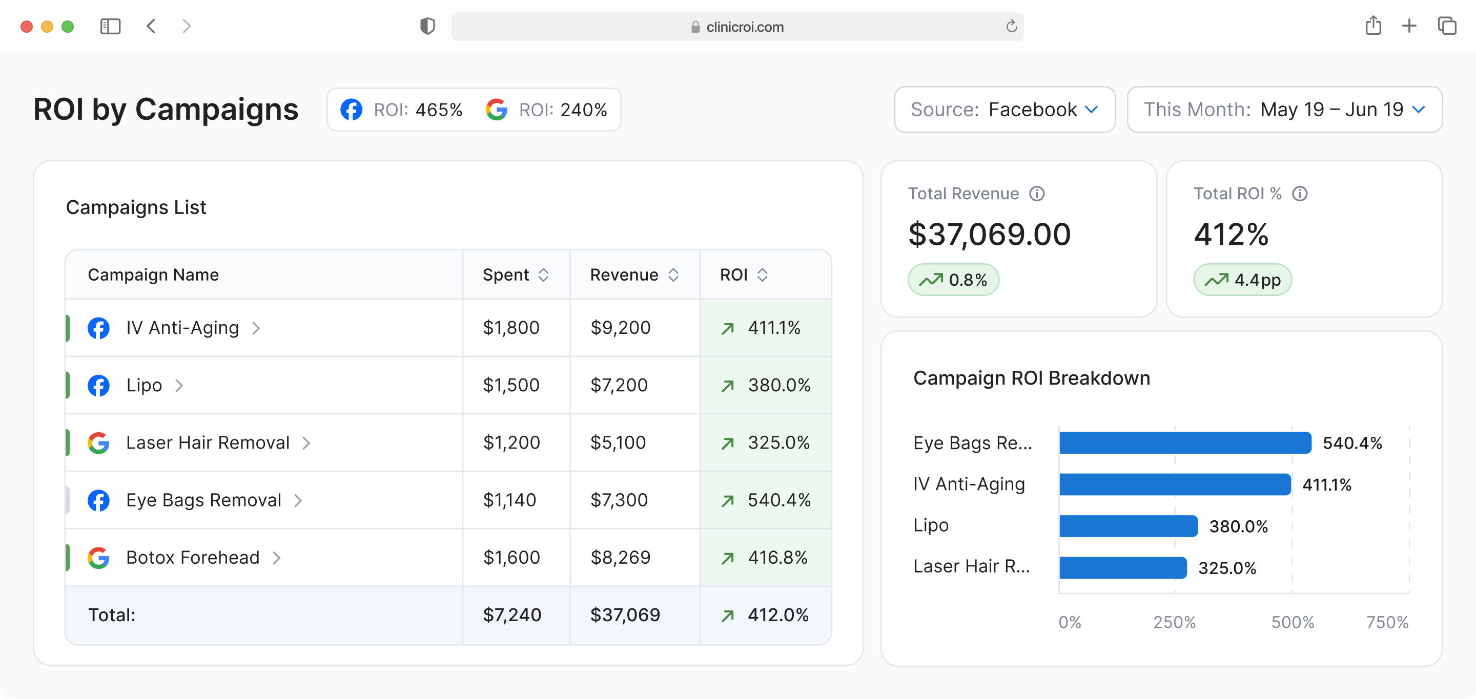Image resolution: width=1476 pixels, height=699 pixels.
Task: Click ROI arrow icon for 325.0% in table
Action: 728,443
